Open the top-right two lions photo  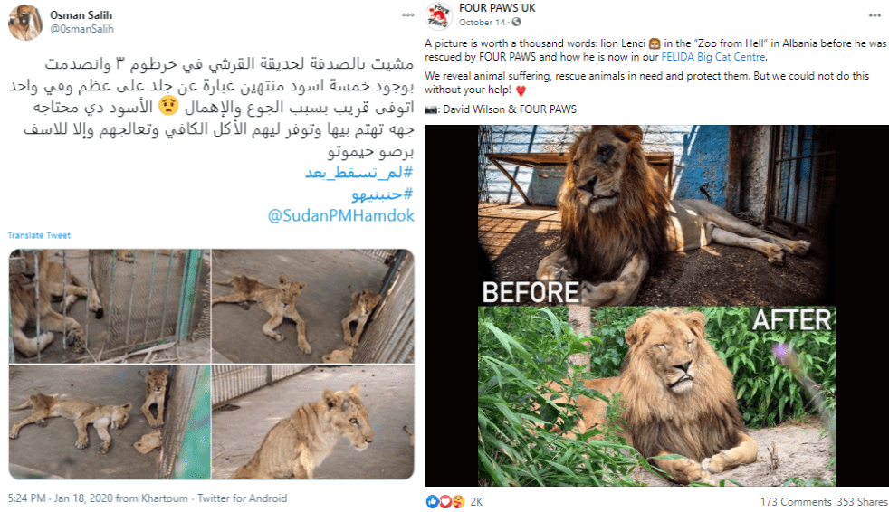pos(313,306)
